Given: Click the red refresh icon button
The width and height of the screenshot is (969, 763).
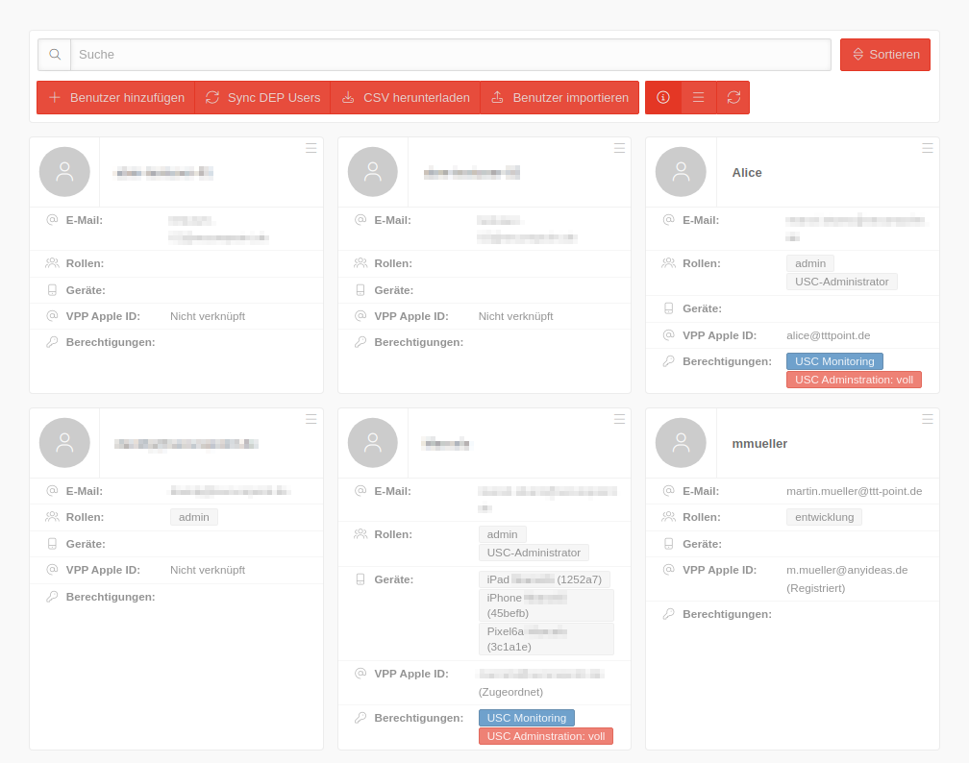Looking at the screenshot, I should pyautogui.click(x=733, y=97).
